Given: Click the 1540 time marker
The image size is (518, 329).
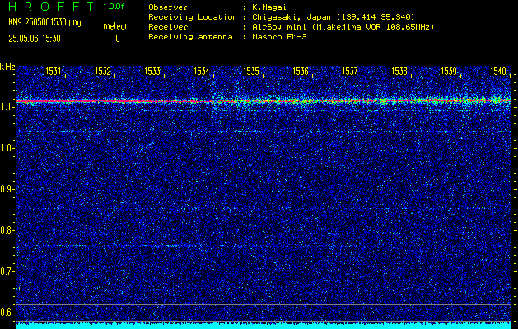Looking at the screenshot, I should (x=498, y=71).
